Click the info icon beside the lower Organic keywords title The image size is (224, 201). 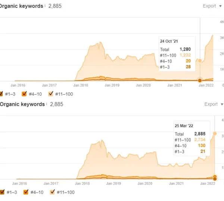(x=47, y=104)
